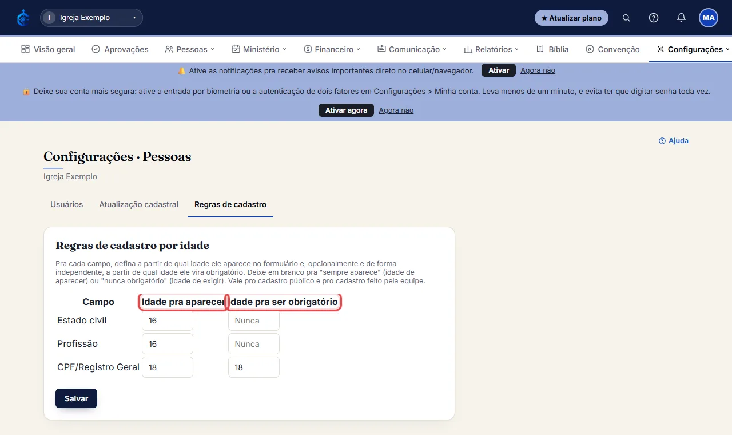Image resolution: width=732 pixels, height=435 pixels.
Task: Click the 'CPF/Registro Geral' row label
Action: 98,367
